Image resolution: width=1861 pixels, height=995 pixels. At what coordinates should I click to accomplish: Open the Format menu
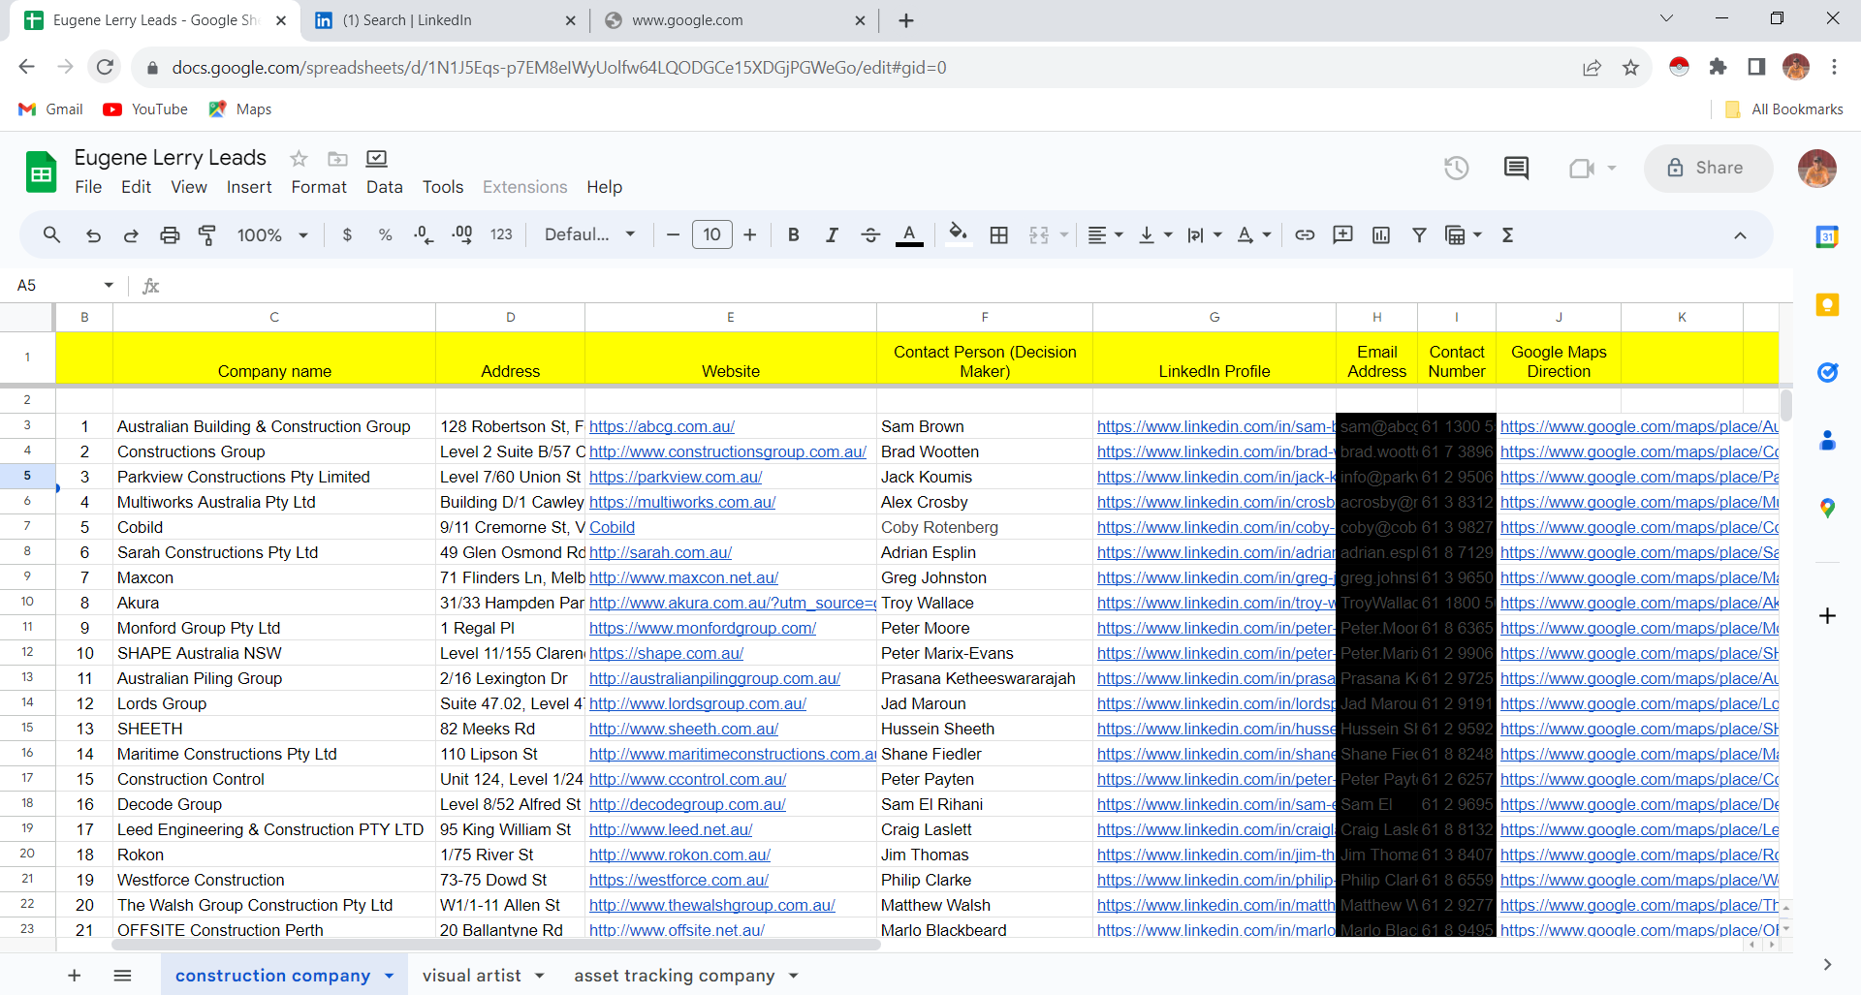pyautogui.click(x=319, y=187)
